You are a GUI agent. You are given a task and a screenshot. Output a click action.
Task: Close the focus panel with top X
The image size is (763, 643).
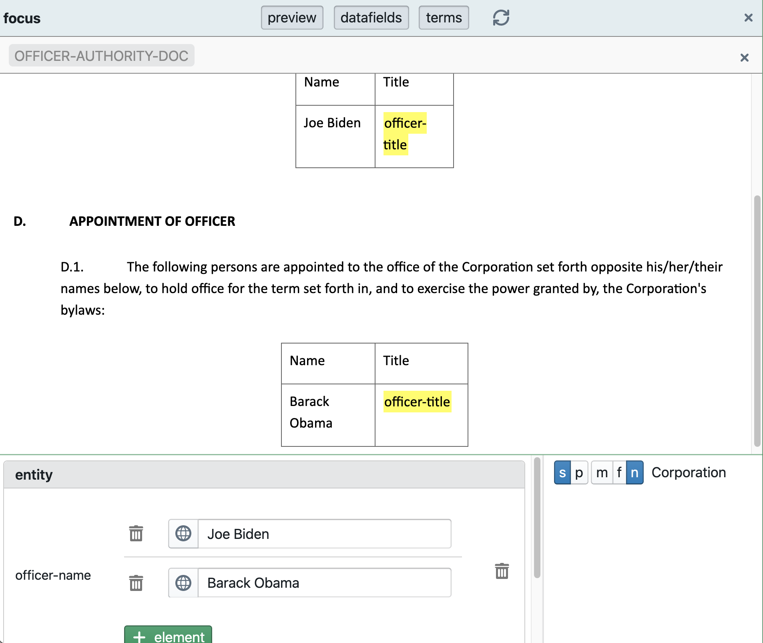[x=748, y=18]
